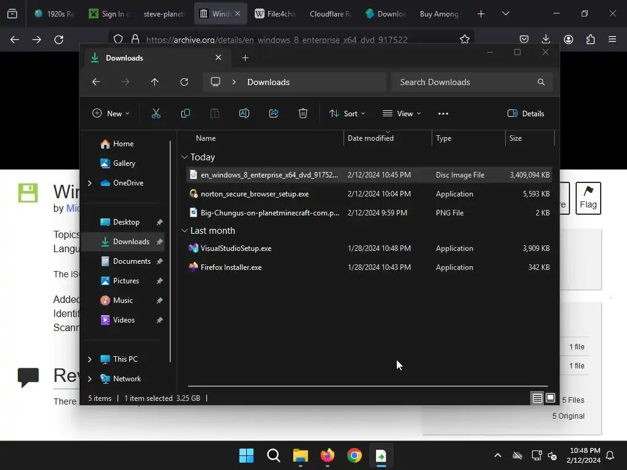Expand This PC in navigation pane
Viewport: 627px width, 470px height.
(x=89, y=359)
